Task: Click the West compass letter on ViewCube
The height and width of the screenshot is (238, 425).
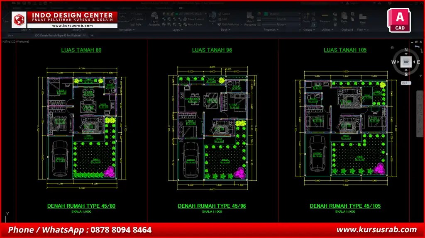Action: [x=393, y=62]
